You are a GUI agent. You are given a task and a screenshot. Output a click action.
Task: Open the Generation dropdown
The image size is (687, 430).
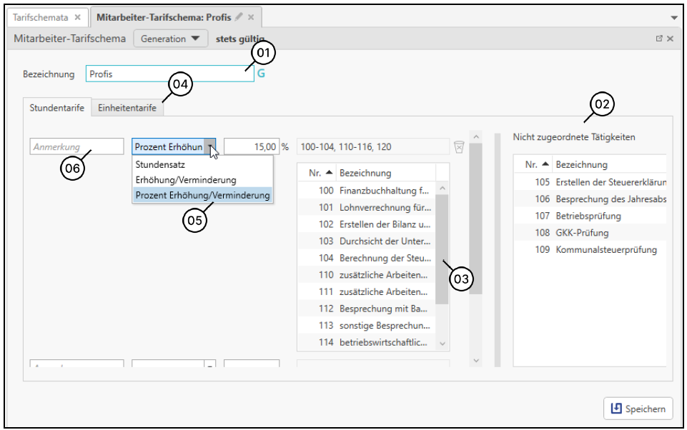point(170,39)
